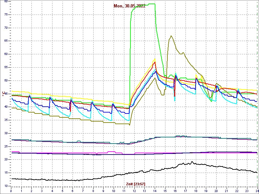The image size is (259, 194).
Task: Click the 10 label on temperature axis
Action: [6, 186]
